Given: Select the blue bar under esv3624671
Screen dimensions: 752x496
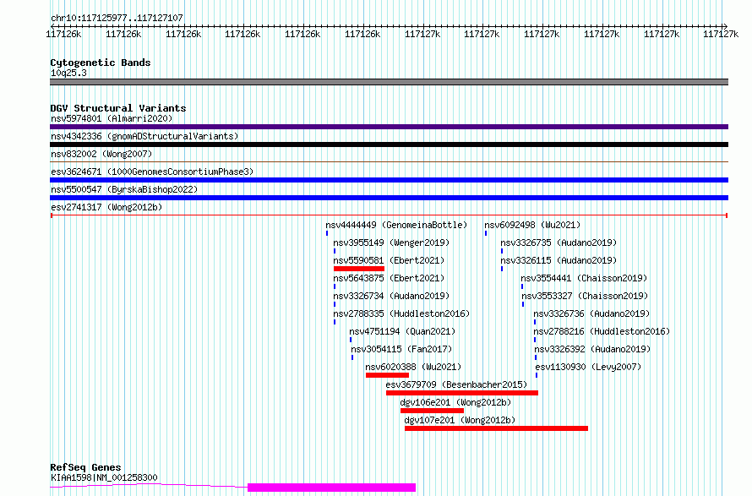Looking at the screenshot, I should pos(389,180).
